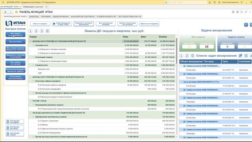This screenshot has height=142, width=252.
Task: Refresh the Список задач визирования list
Action: (x=193, y=56)
